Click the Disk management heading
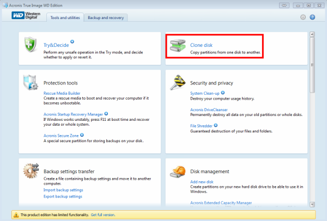The image size is (327, 221). [210, 171]
